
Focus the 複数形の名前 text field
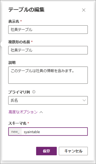(x=48, y=50)
